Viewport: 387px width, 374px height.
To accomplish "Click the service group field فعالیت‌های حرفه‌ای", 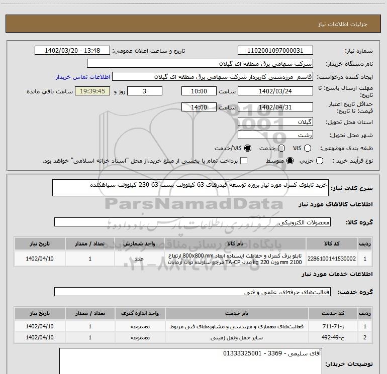I will point(192,292).
